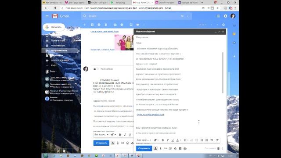
Task: Open the Gmail main menu hamburger
Action: tap(47, 16)
